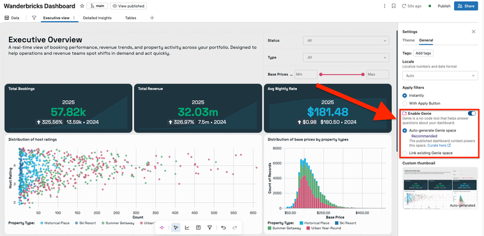The width and height of the screenshot is (484, 236).
Task: Open the Locale Auto dropdown
Action: click(x=440, y=75)
